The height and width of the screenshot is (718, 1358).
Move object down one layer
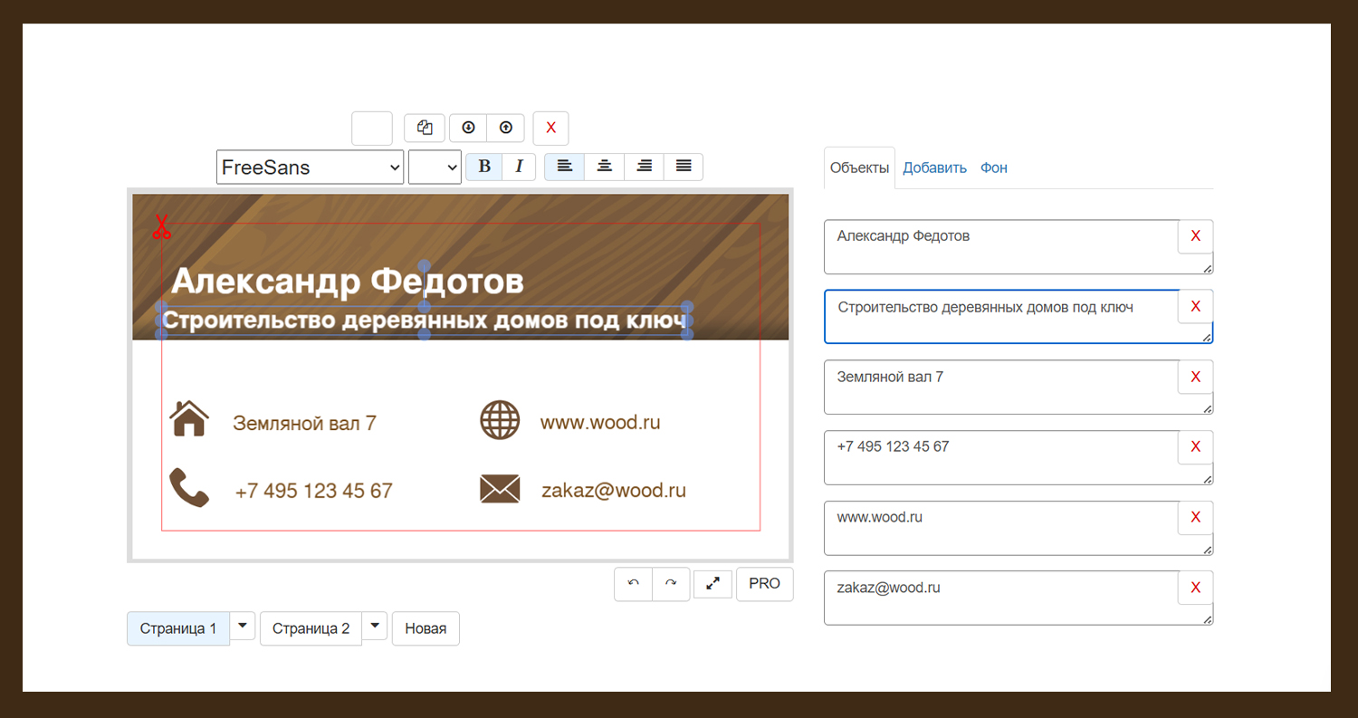(468, 128)
